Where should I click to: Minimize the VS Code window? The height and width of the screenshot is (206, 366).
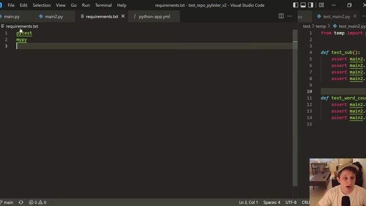[334, 5]
